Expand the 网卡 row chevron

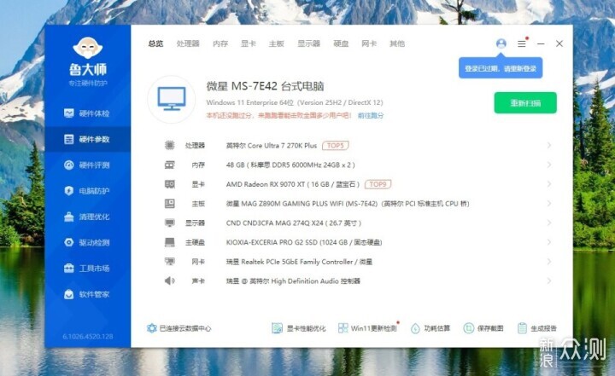[549, 261]
